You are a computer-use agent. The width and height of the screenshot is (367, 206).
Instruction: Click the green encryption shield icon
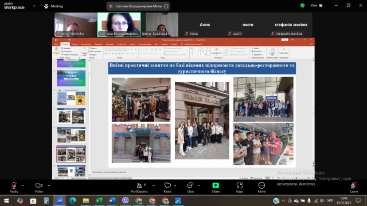coord(302,5)
